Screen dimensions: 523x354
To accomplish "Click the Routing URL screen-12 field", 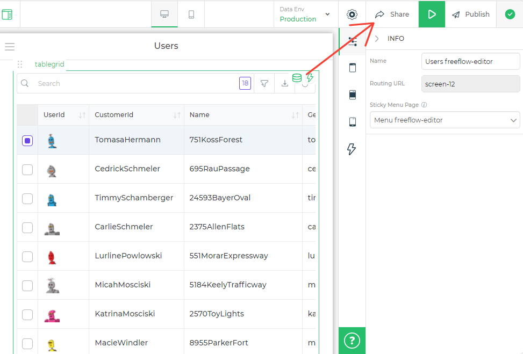I will coord(471,84).
